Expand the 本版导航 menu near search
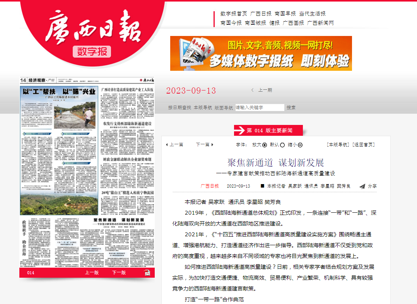Image resolution: width=417 pixels, height=304 pixels. pos(203,108)
